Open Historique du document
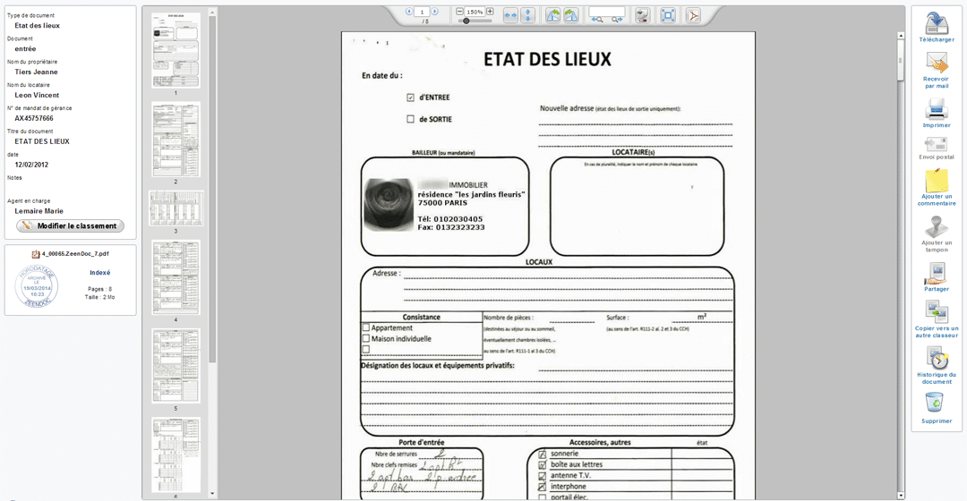The image size is (967, 501). click(937, 358)
